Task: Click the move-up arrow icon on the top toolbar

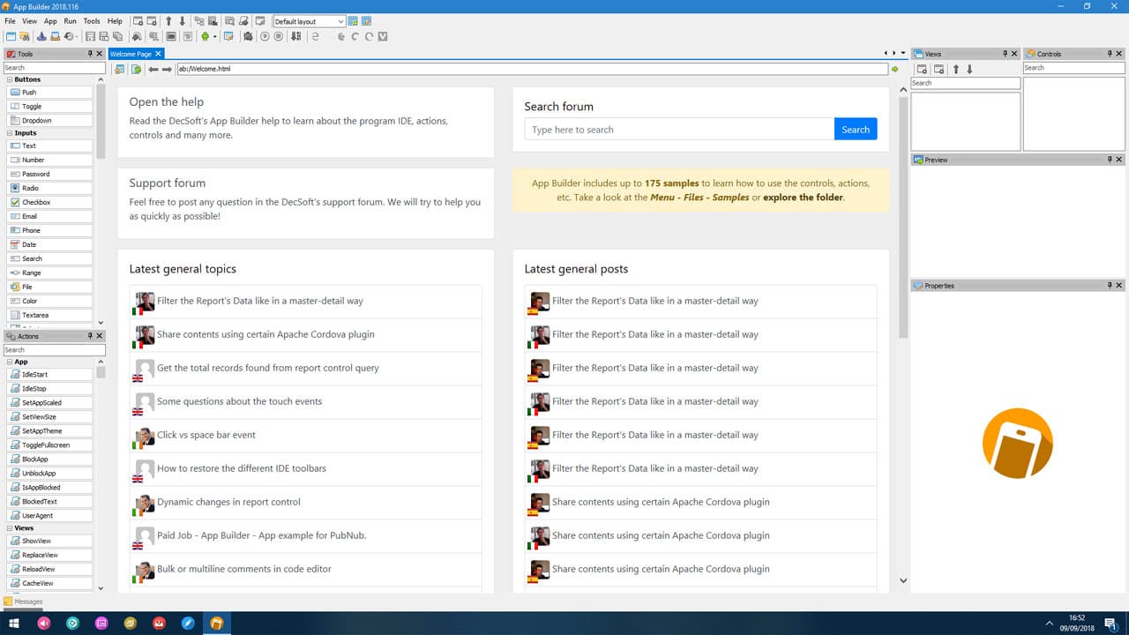Action: point(169,21)
